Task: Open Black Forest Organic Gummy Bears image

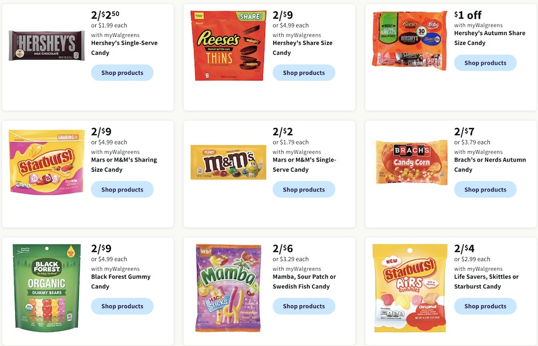Action: (x=46, y=288)
